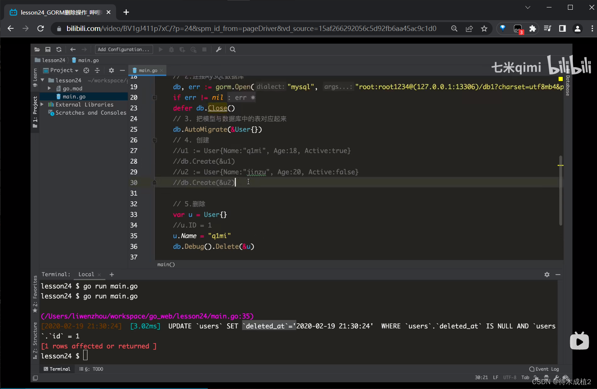Close the Local terminal tab

(x=99, y=275)
